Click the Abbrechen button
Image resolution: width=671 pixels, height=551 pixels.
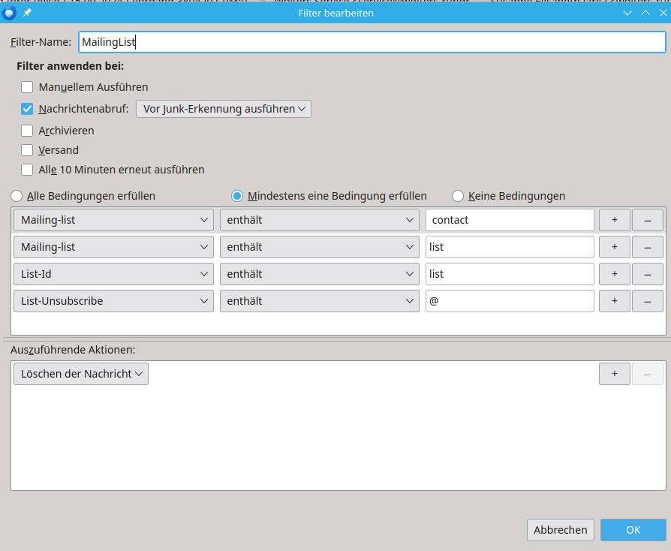point(560,530)
